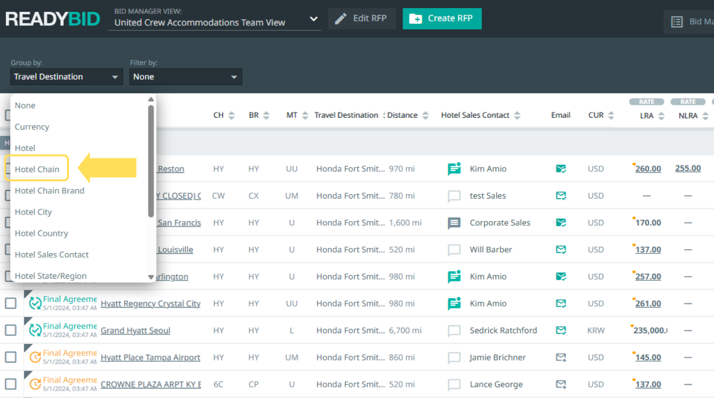This screenshot has width=714, height=398.
Task: Click the Create RFP button
Action: point(442,19)
